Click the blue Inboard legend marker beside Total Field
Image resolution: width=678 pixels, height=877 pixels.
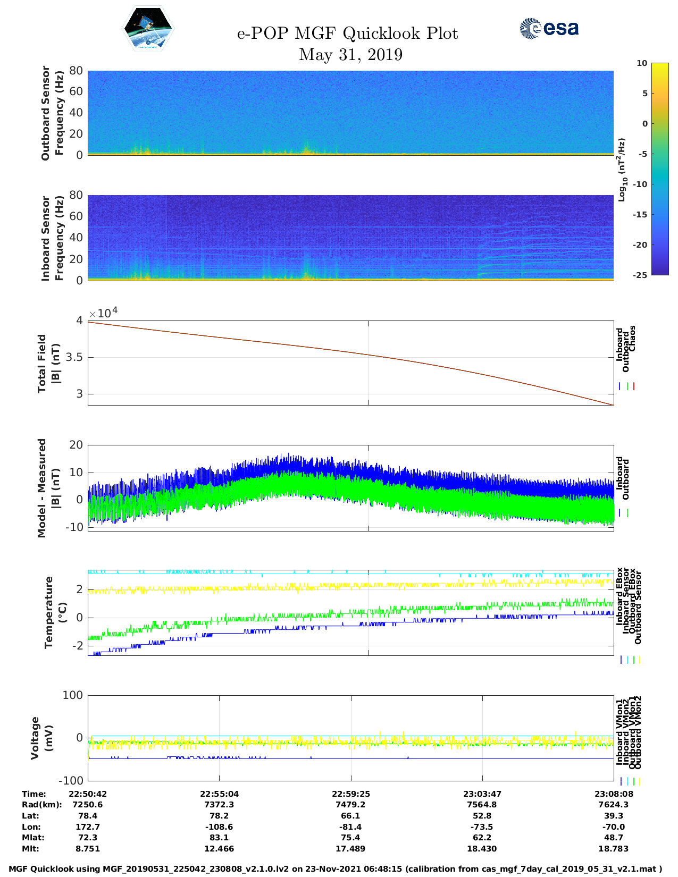pyautogui.click(x=620, y=386)
